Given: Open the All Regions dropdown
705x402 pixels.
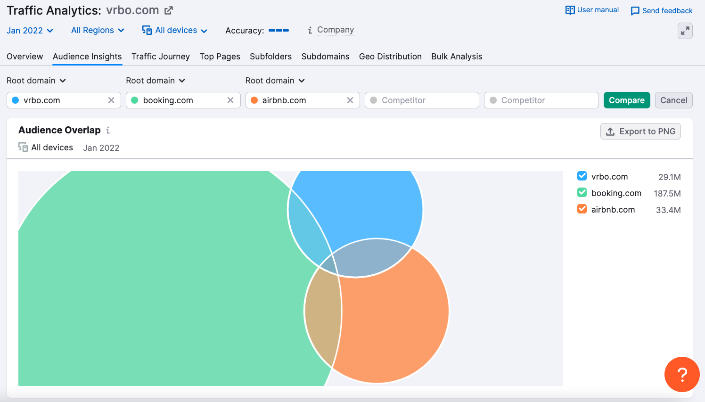Looking at the screenshot, I should (98, 30).
